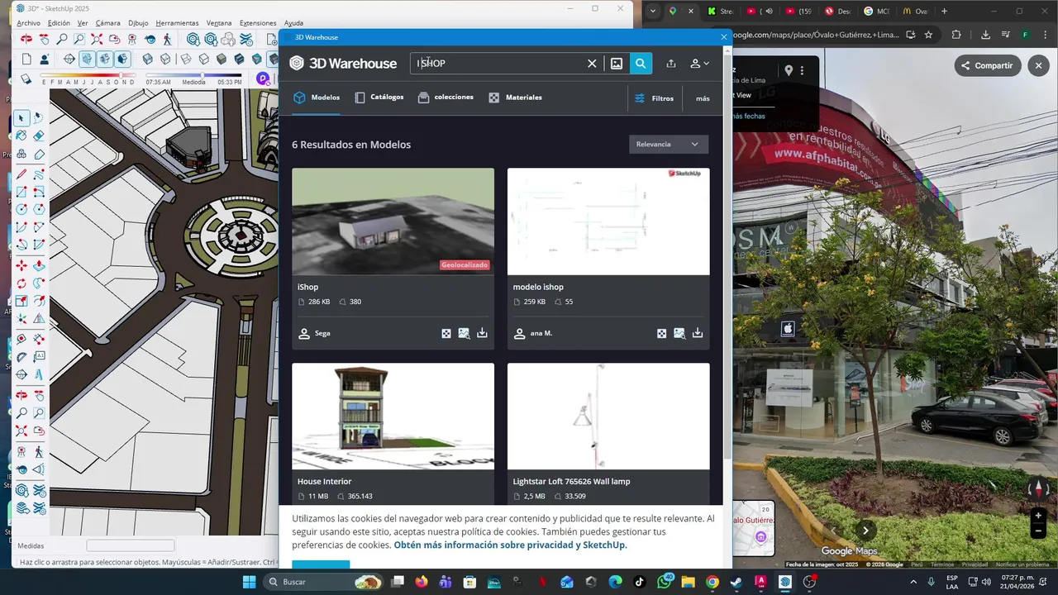The width and height of the screenshot is (1058, 595).
Task: Select the Rotate tool in left toolbar
Action: point(21,283)
